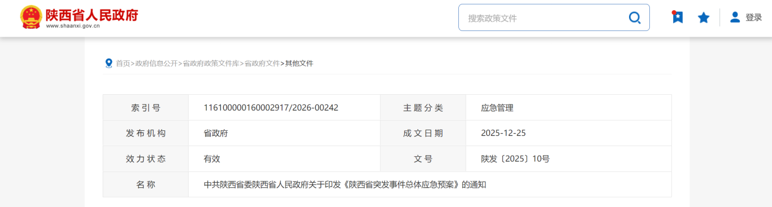Click the blue star favorites icon
Image resolution: width=772 pixels, height=207 pixels.
pyautogui.click(x=704, y=18)
